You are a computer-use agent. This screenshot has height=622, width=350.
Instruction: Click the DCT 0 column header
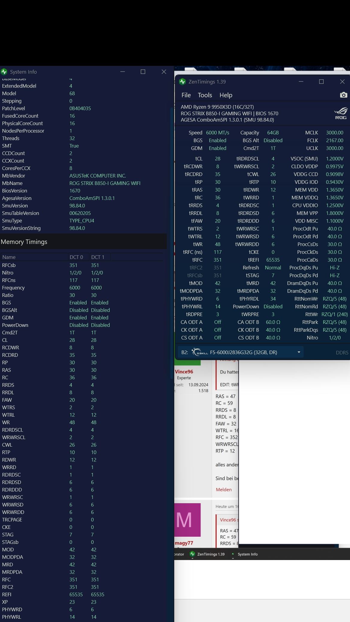tap(79, 257)
